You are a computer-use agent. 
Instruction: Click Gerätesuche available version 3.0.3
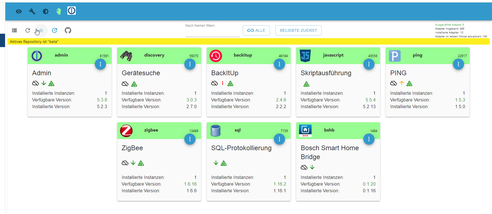[x=192, y=100]
